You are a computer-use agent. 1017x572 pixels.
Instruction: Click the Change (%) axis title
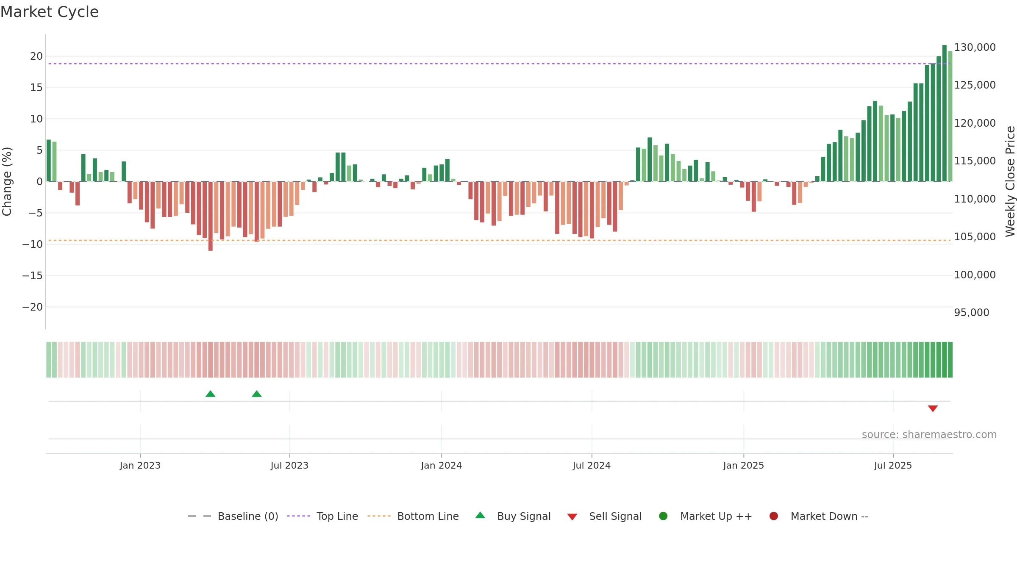pyautogui.click(x=7, y=181)
